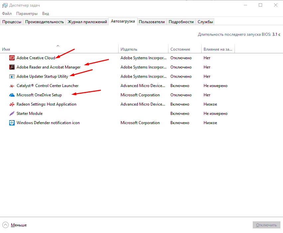The height and width of the screenshot is (233, 283).
Task: Open the Вид menu
Action: [x=46, y=14]
